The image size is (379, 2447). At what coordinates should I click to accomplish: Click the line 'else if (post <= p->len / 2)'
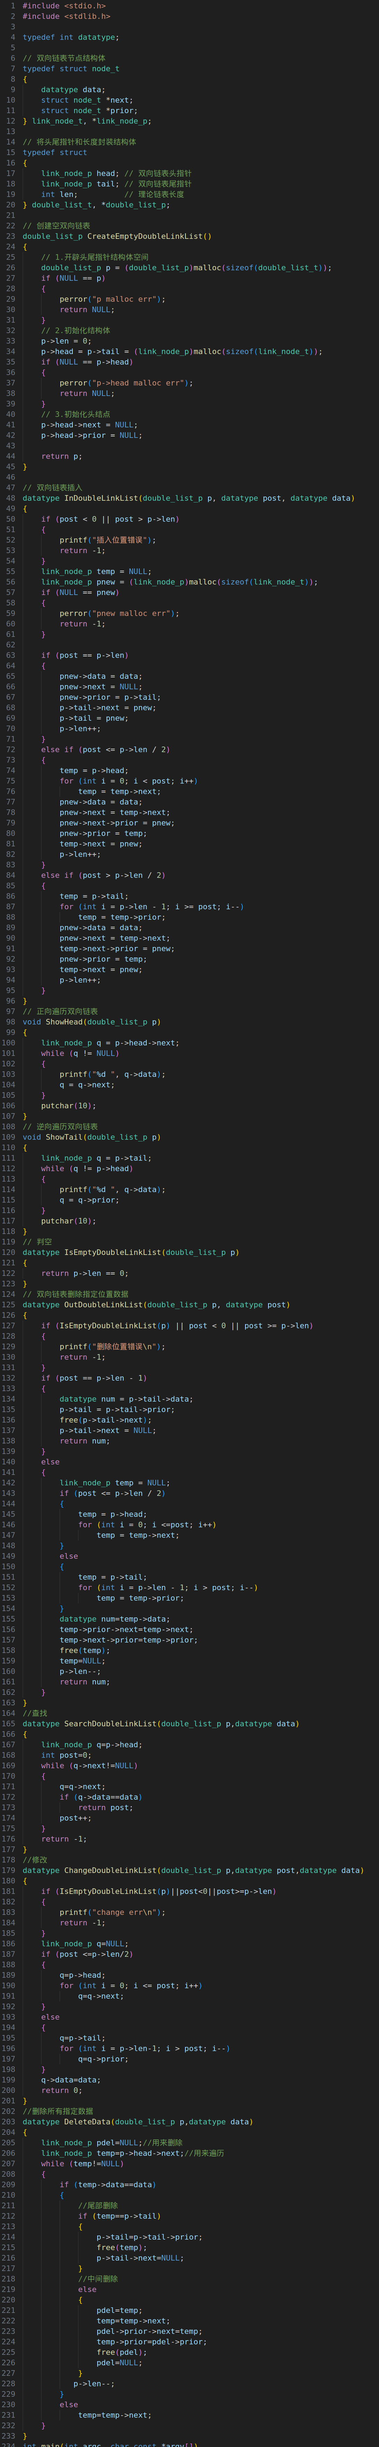pos(105,749)
